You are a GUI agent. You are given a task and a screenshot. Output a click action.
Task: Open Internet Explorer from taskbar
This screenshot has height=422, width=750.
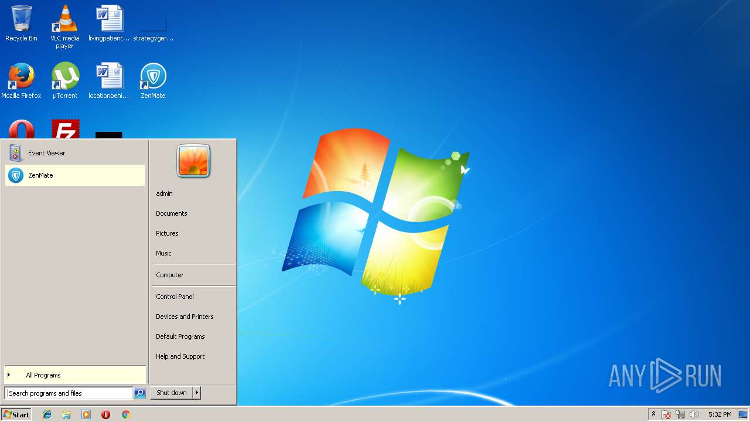47,414
